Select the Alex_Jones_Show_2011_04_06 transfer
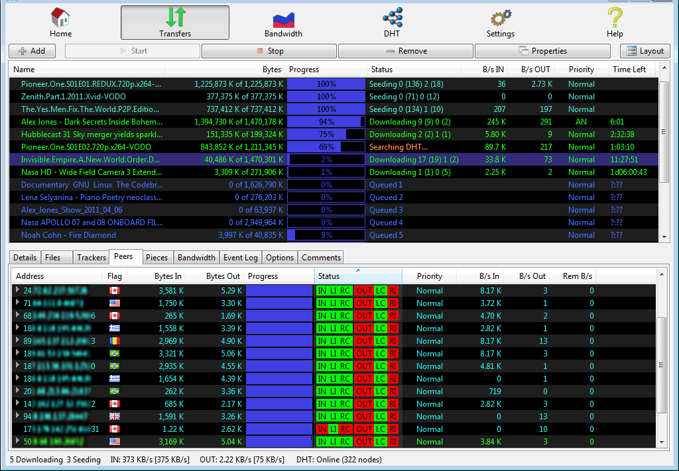679x471 pixels. [334, 210]
